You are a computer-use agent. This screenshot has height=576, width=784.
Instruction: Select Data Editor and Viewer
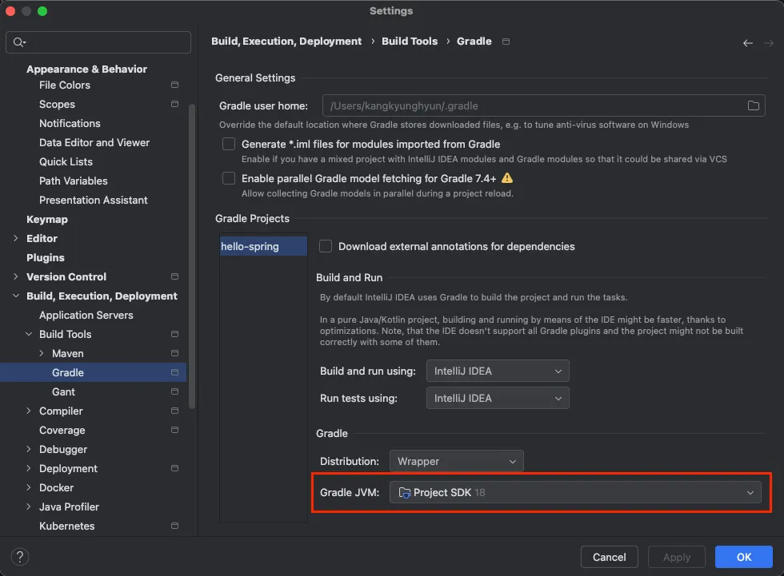[94, 142]
